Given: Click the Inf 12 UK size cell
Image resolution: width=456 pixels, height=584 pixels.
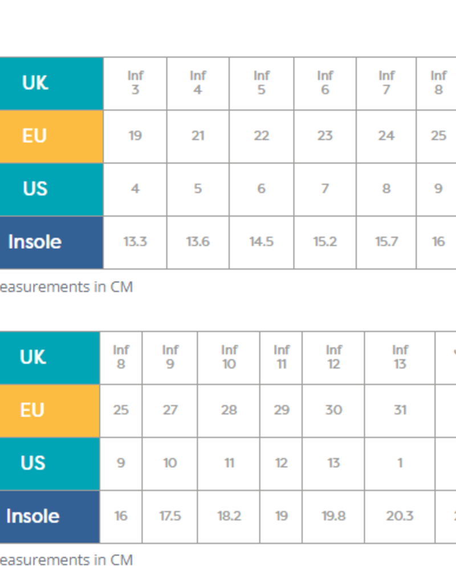Looking at the screenshot, I should (x=333, y=357).
